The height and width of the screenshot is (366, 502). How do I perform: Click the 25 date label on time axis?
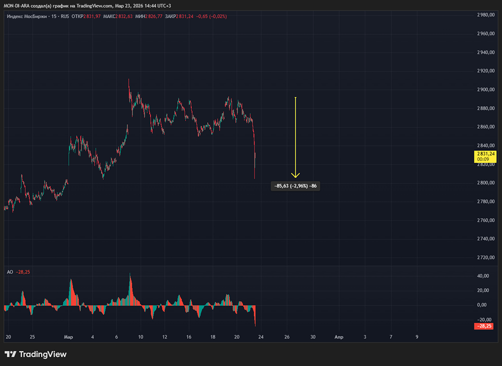coord(32,337)
